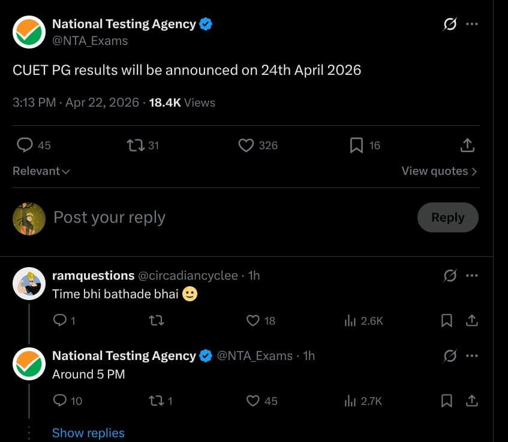Image resolution: width=508 pixels, height=442 pixels.
Task: Open more options on the main post
Action: point(472,25)
